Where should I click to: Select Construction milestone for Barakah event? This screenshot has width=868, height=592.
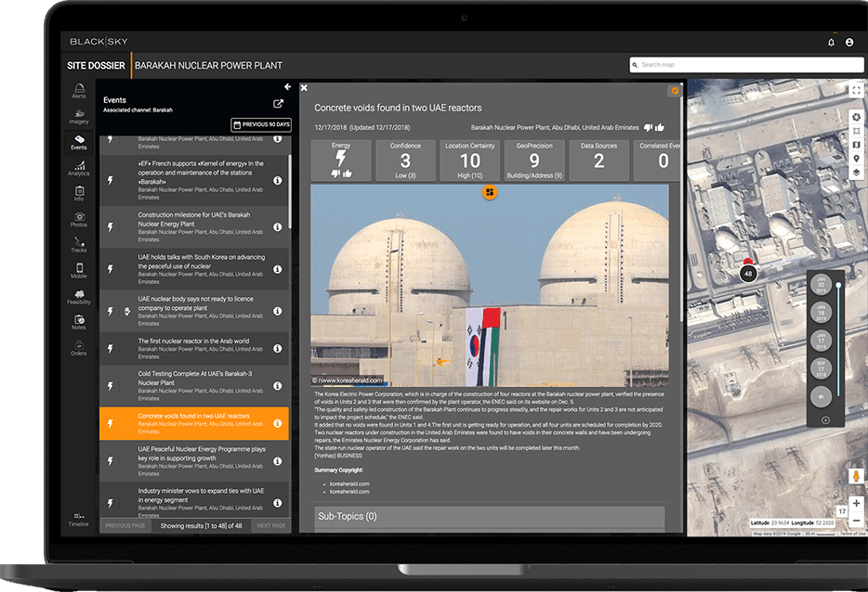click(194, 226)
